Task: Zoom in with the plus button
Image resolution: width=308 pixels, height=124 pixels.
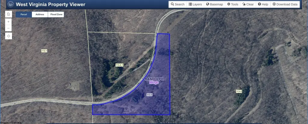Action: point(8,22)
